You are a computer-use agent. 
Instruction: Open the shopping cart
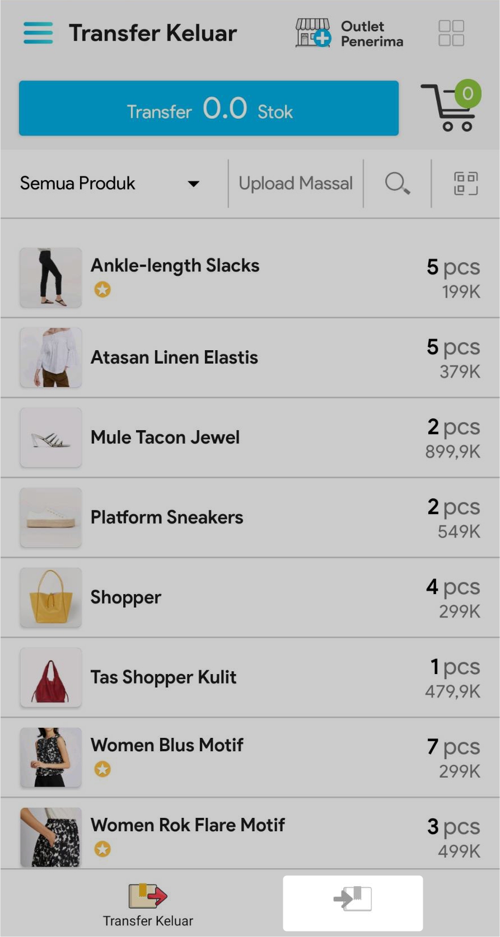(451, 108)
